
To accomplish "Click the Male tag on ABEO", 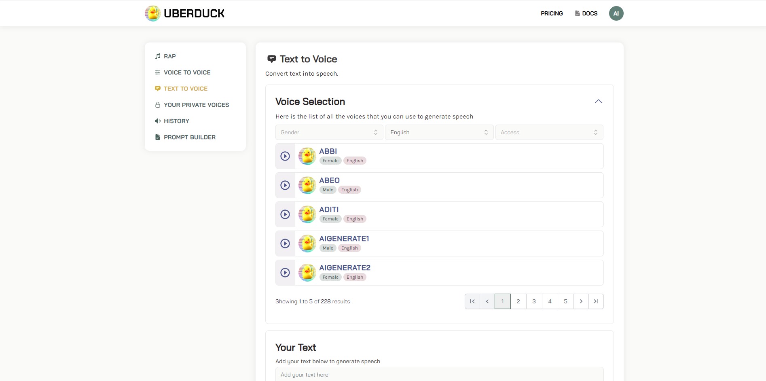I will 328,190.
